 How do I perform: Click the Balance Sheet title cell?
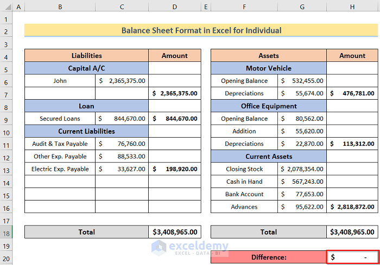(201, 31)
